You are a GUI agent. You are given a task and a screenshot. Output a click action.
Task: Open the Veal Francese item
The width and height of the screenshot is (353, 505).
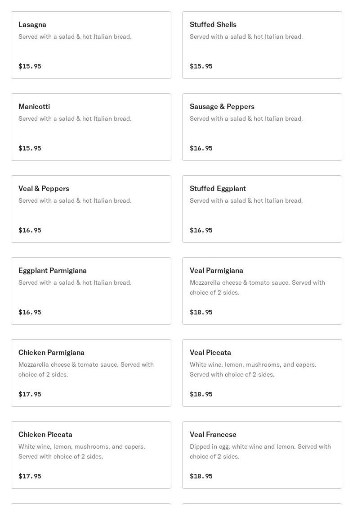[x=262, y=455]
